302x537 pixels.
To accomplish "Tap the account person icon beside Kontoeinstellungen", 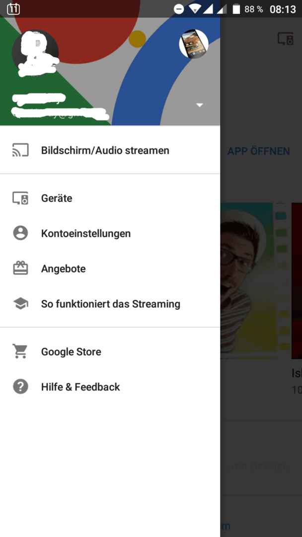I will coord(20,233).
